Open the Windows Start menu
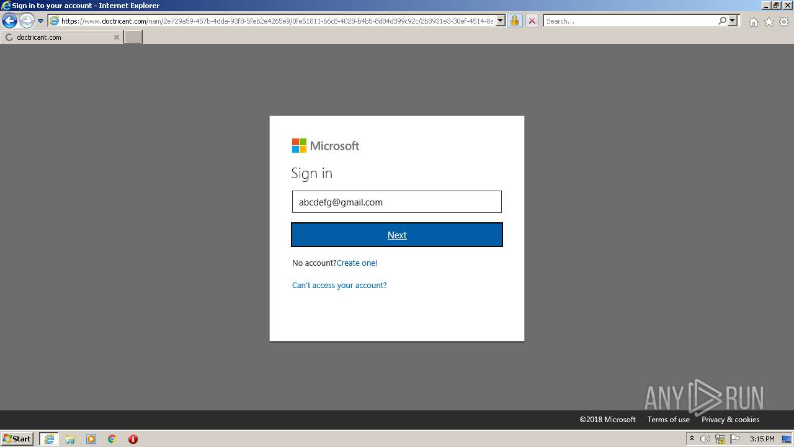The height and width of the screenshot is (447, 794). (17, 439)
